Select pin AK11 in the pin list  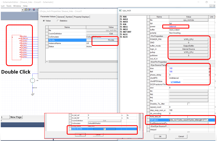tap(125, 27)
